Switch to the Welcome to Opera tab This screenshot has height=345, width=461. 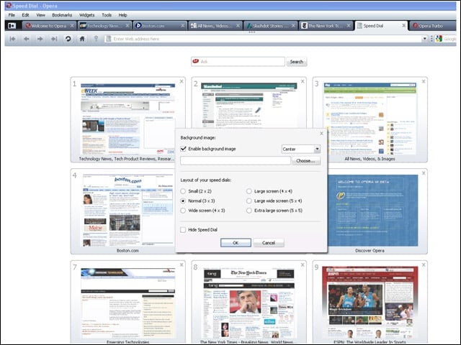click(x=49, y=26)
